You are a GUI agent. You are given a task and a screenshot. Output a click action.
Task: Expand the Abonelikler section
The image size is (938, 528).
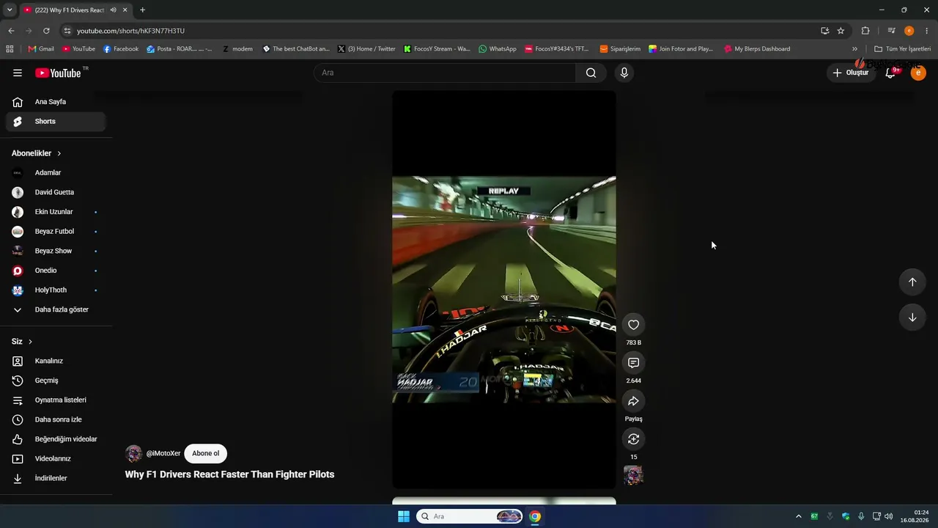point(37,153)
